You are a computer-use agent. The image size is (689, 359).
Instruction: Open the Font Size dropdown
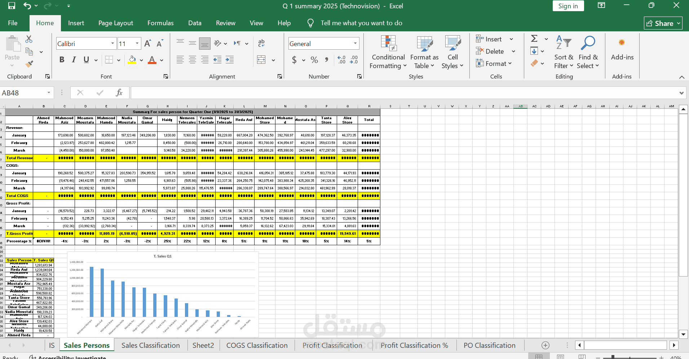(x=136, y=43)
